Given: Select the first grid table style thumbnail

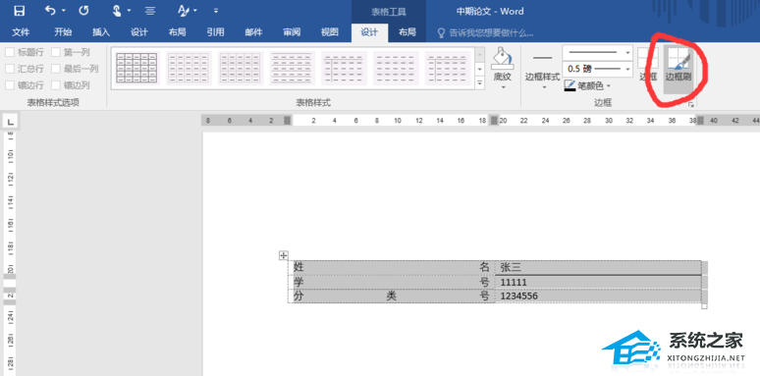Looking at the screenshot, I should point(137,69).
